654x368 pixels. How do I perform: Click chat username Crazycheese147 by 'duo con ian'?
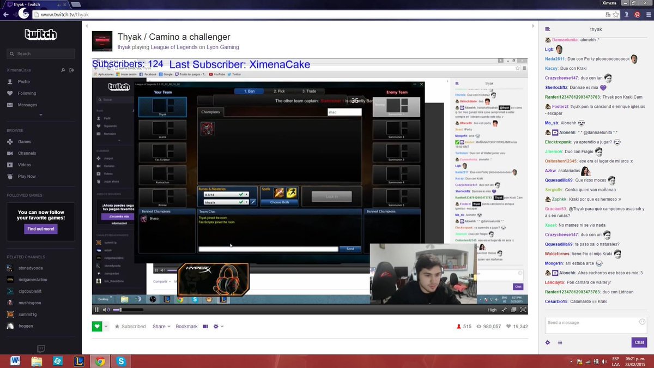pyautogui.click(x=562, y=78)
